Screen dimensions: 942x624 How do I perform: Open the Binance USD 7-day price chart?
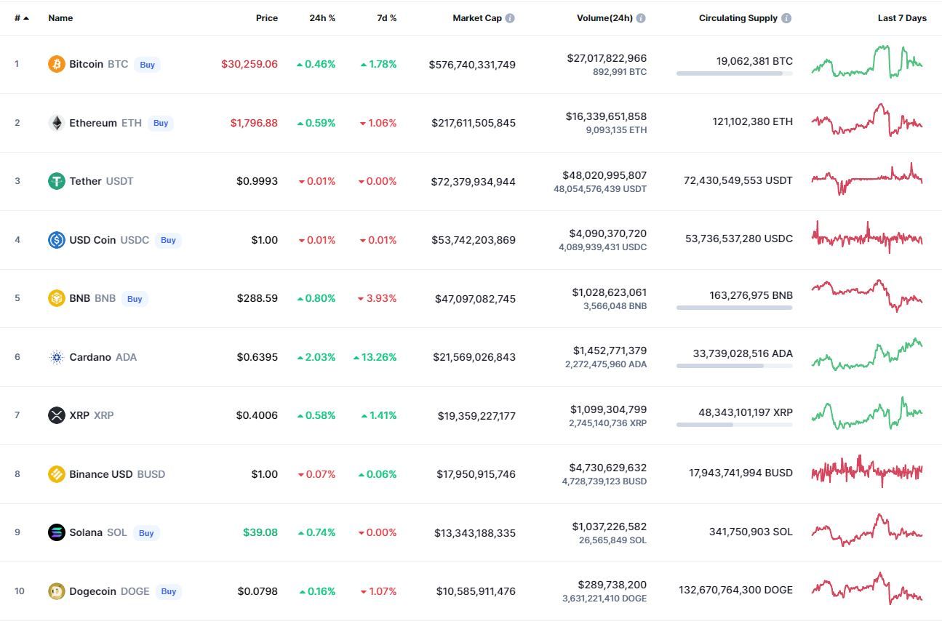coord(867,471)
